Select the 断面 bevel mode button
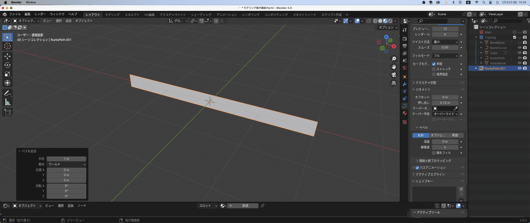This screenshot has height=223, width=530. [x=455, y=135]
